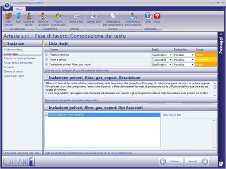Screen dimensions: 226x169
Task: Click the yellow Accettabile class cell
Action: 206,60
